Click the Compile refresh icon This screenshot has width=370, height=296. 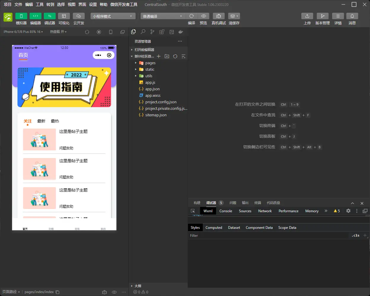192,16
